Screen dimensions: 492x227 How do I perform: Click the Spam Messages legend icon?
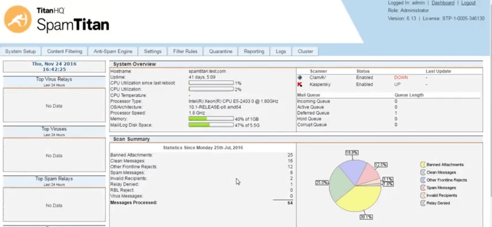tap(423, 188)
